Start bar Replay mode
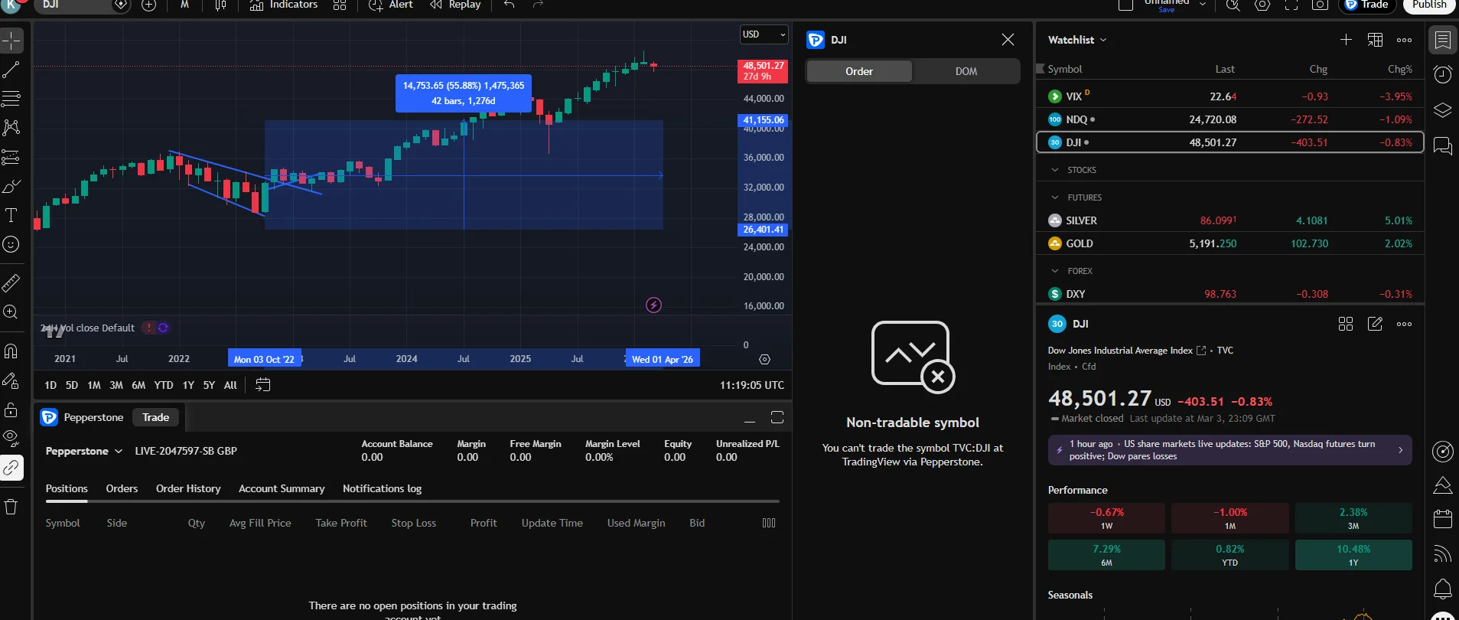The width and height of the screenshot is (1459, 620). (x=455, y=5)
